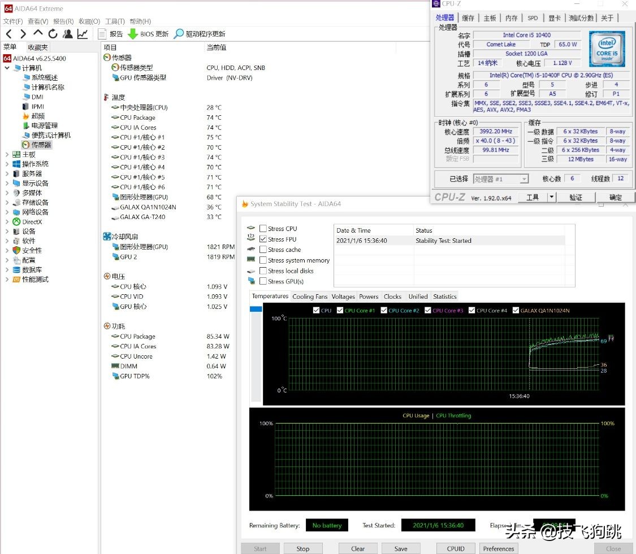Click the Refresh icon in AIDA64 toolbar

[x=53, y=34]
